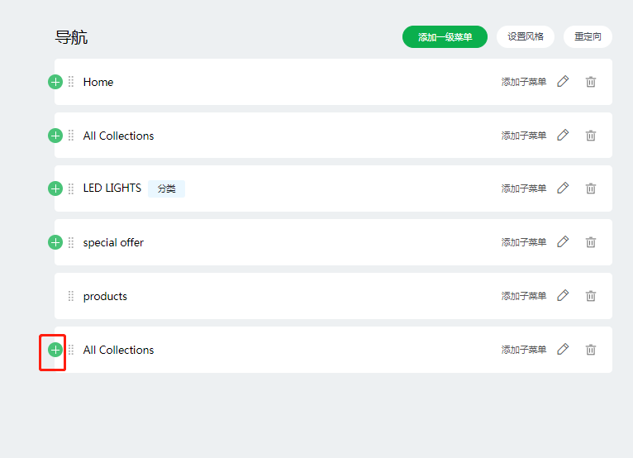Image resolution: width=633 pixels, height=458 pixels.
Task: Click the drag handle of products
Action: click(x=71, y=296)
